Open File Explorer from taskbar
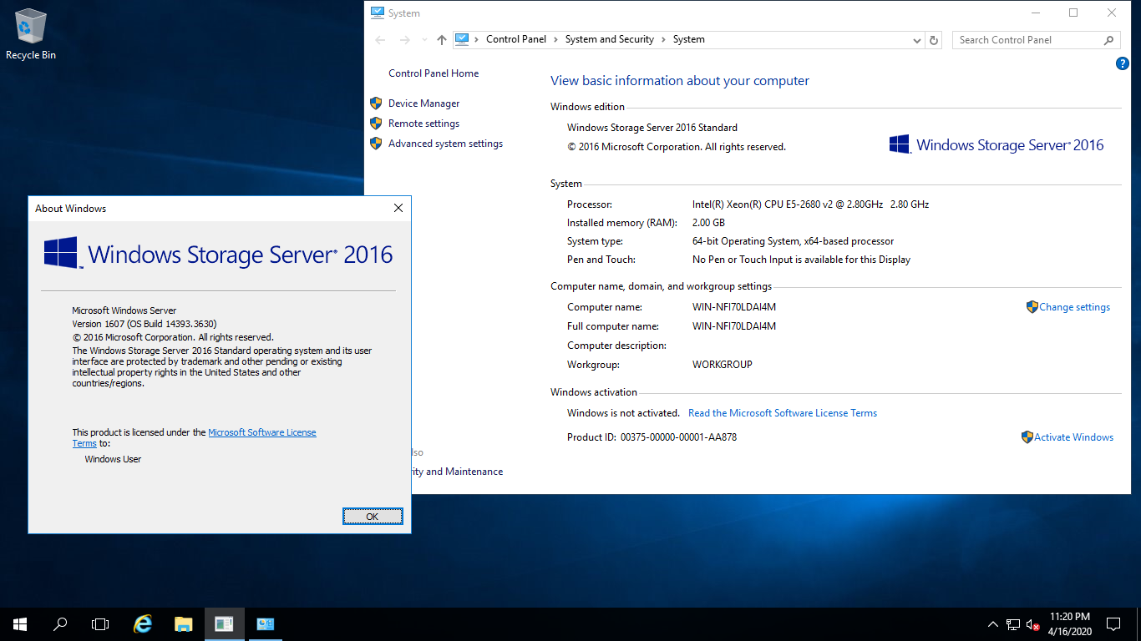The image size is (1141, 641). coord(184,623)
